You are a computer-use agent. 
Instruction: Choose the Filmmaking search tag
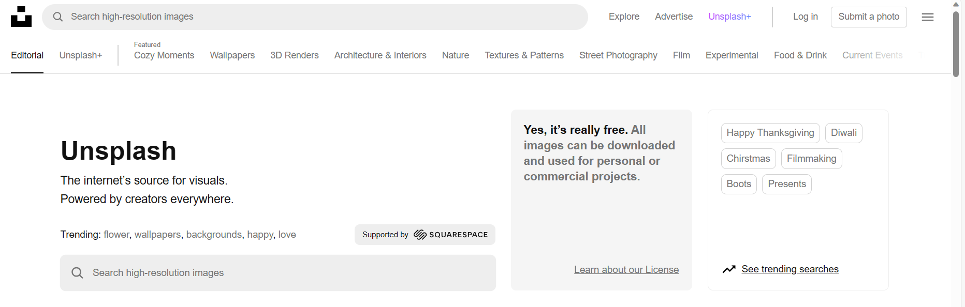pyautogui.click(x=811, y=159)
